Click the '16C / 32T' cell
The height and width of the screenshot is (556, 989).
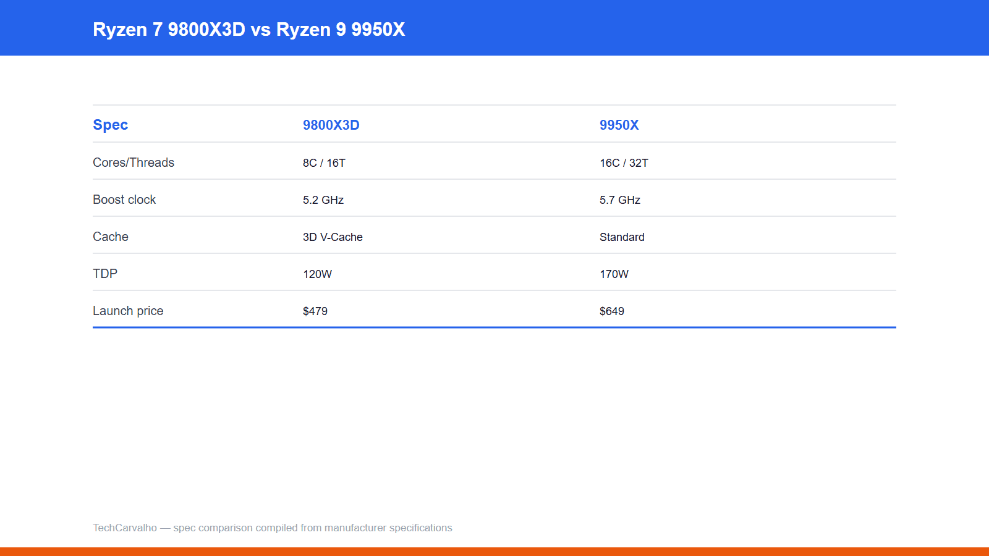[x=624, y=163]
